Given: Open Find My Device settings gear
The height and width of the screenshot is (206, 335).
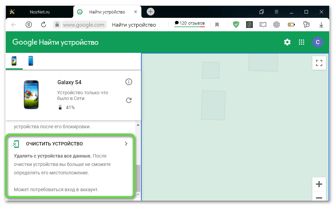Looking at the screenshot, I should pyautogui.click(x=287, y=42).
